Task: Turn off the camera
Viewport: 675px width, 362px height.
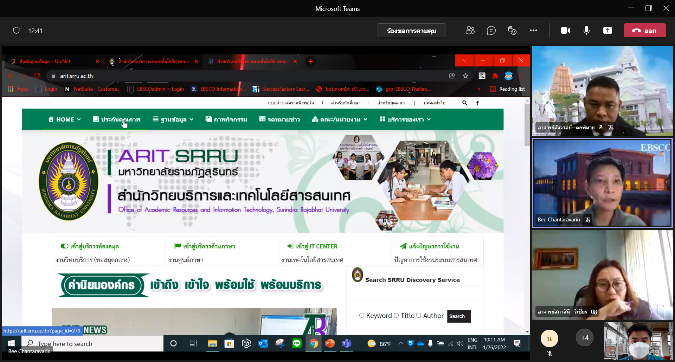Action: pos(565,31)
